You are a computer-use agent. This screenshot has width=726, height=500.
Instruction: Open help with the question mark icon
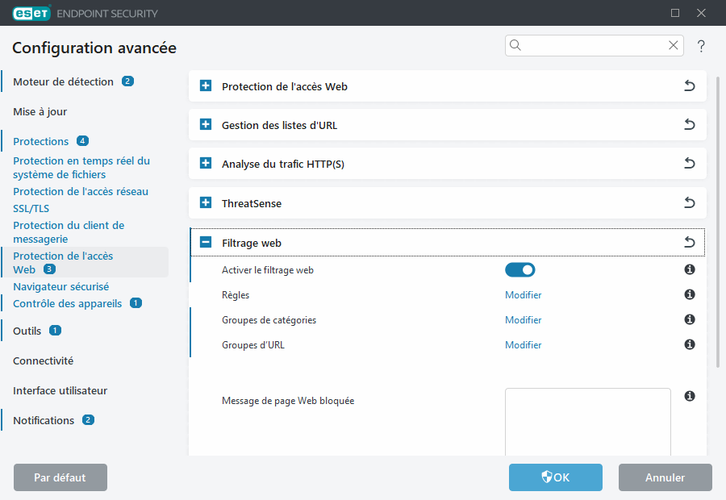(701, 46)
